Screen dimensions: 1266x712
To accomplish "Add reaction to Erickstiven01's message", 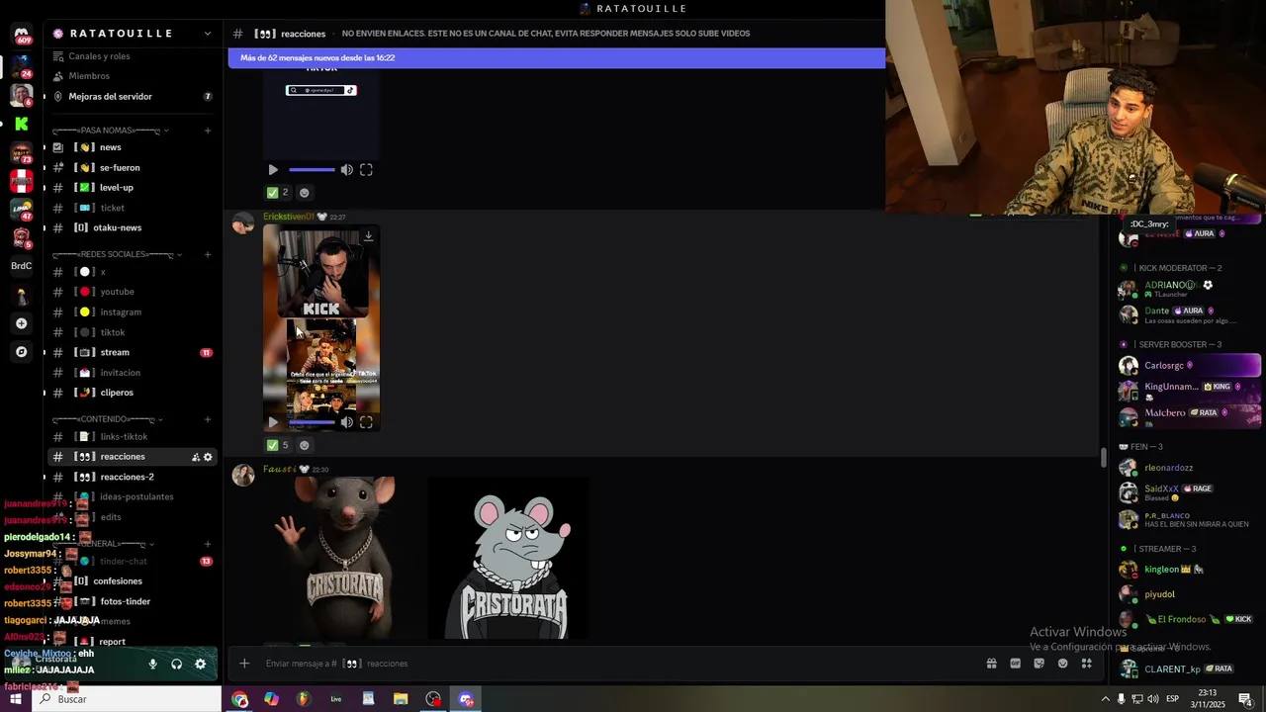I will (x=305, y=445).
